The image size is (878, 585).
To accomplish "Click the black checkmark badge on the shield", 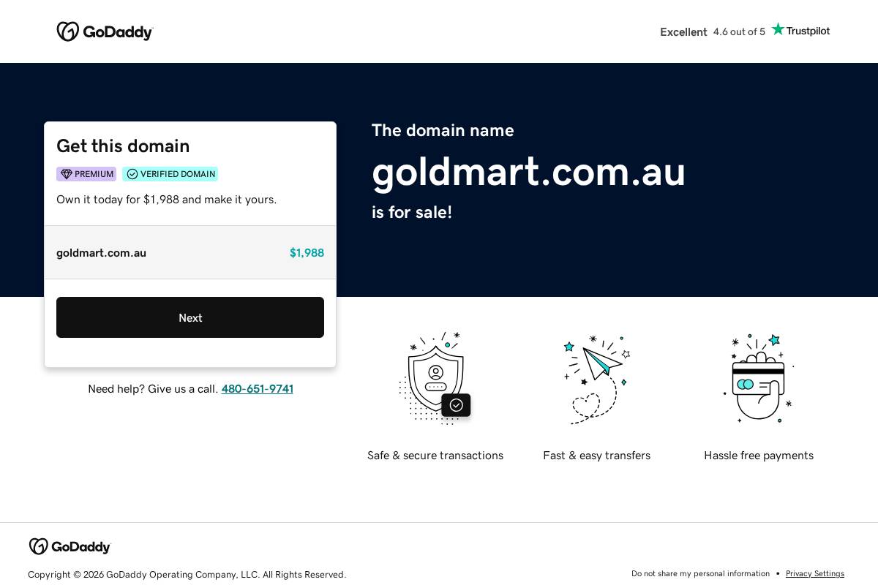I will coord(456,405).
